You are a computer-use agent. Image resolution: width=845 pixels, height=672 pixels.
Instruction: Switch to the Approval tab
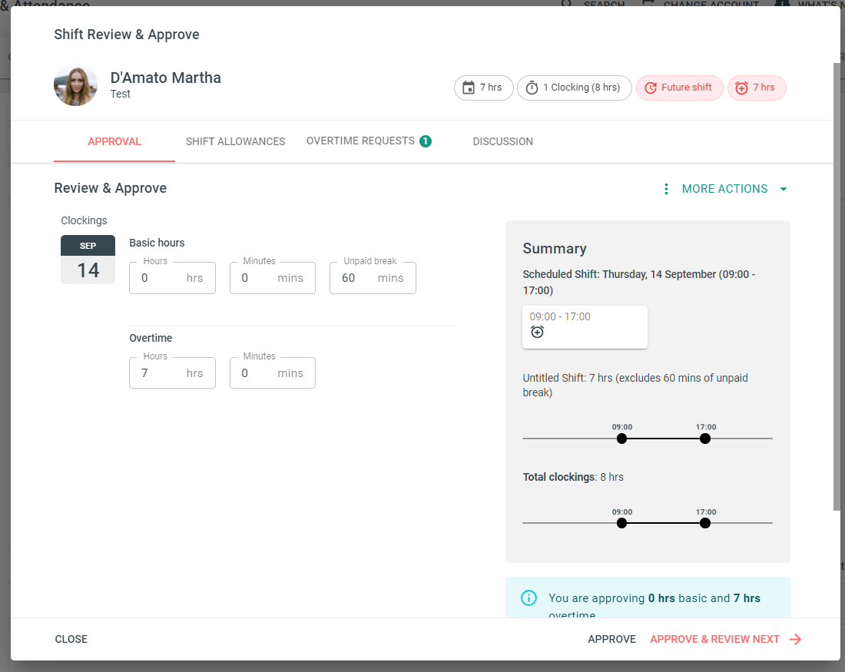coord(114,141)
